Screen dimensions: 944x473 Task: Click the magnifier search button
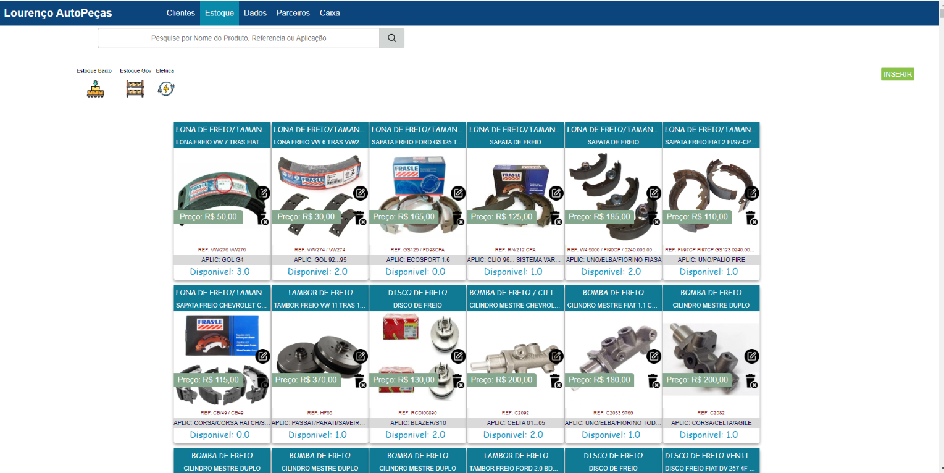pyautogui.click(x=392, y=38)
